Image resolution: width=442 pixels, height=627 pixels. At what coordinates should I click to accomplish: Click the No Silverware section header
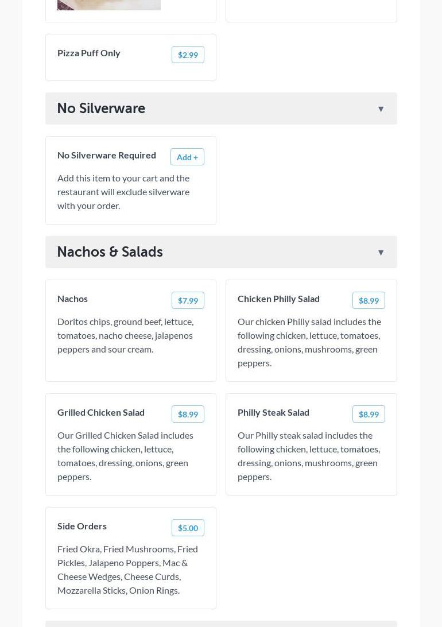221,109
